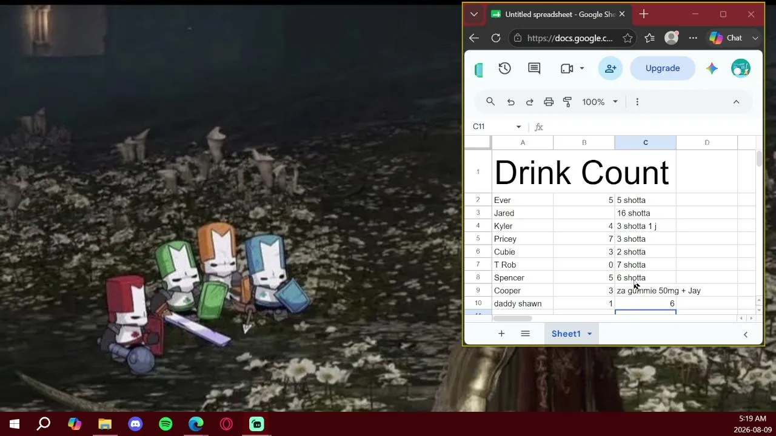Select the cell containing Kyler

pos(523,226)
